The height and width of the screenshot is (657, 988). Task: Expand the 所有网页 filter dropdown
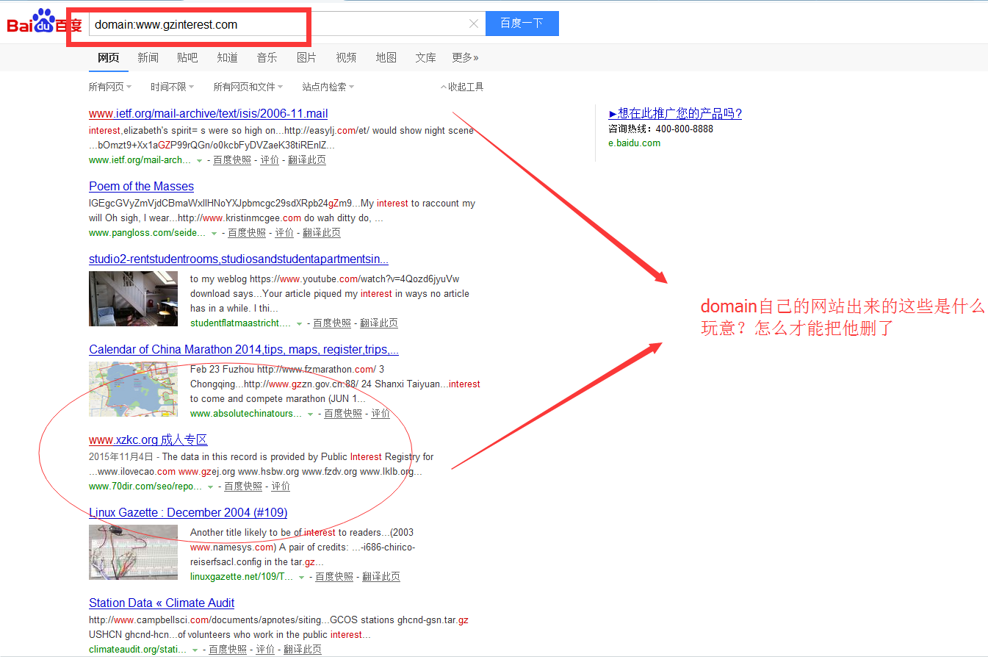pyautogui.click(x=109, y=87)
